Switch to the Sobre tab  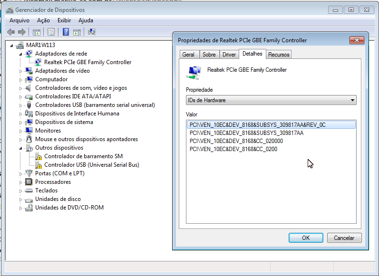[209, 55]
